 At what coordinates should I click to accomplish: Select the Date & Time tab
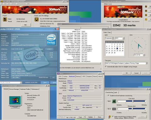point(107,32)
